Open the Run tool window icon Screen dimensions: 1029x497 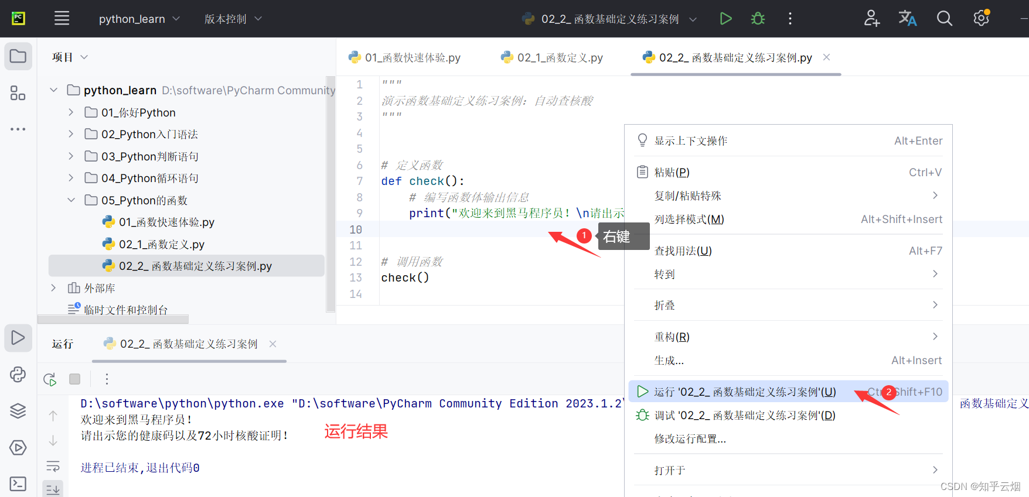coord(18,338)
